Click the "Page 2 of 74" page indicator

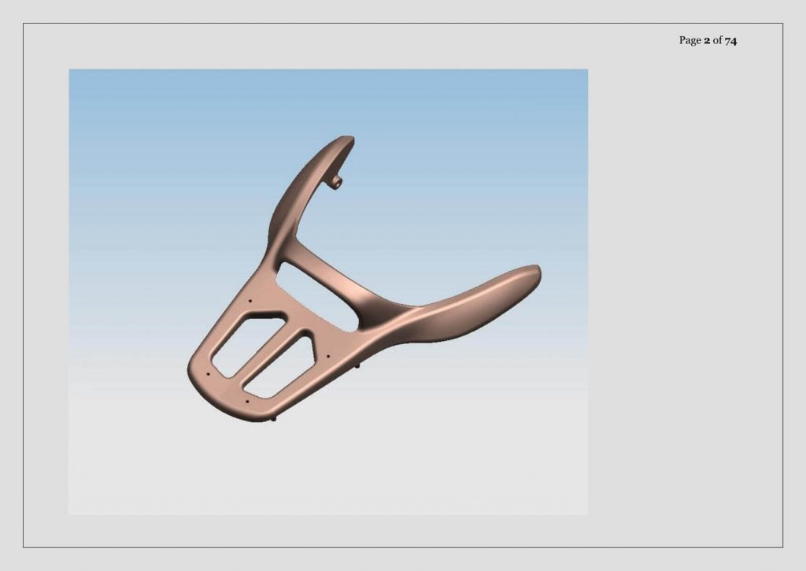pos(708,40)
